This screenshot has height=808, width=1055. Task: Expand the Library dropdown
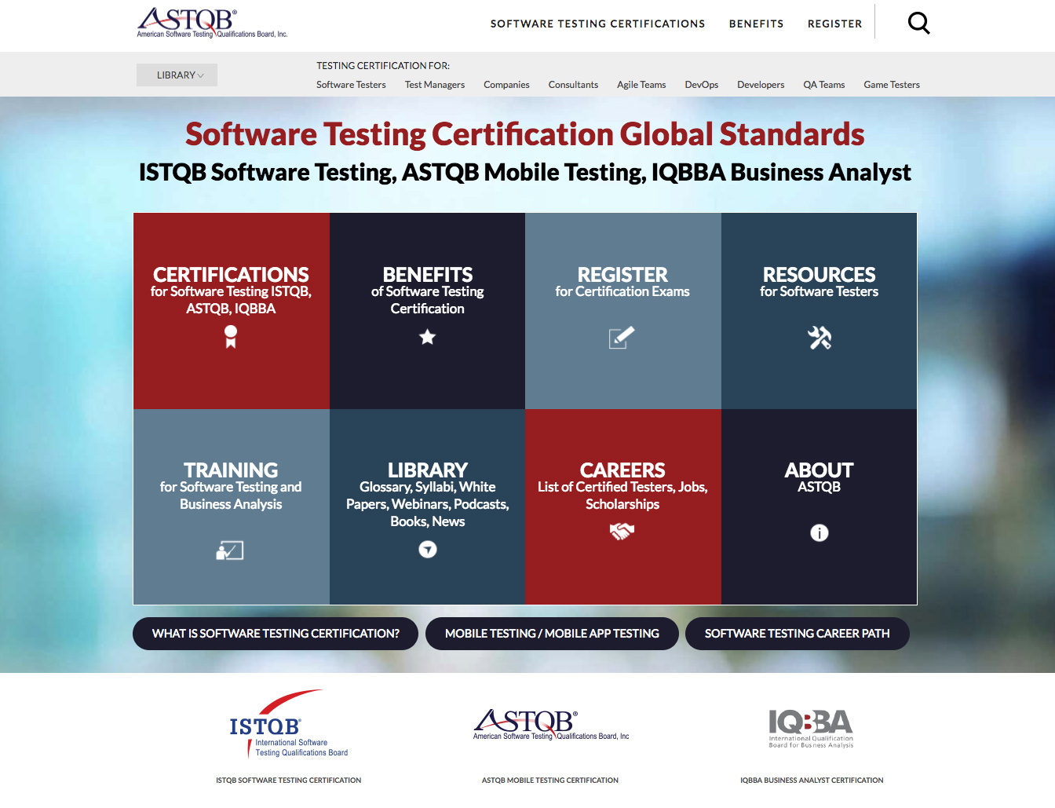177,75
